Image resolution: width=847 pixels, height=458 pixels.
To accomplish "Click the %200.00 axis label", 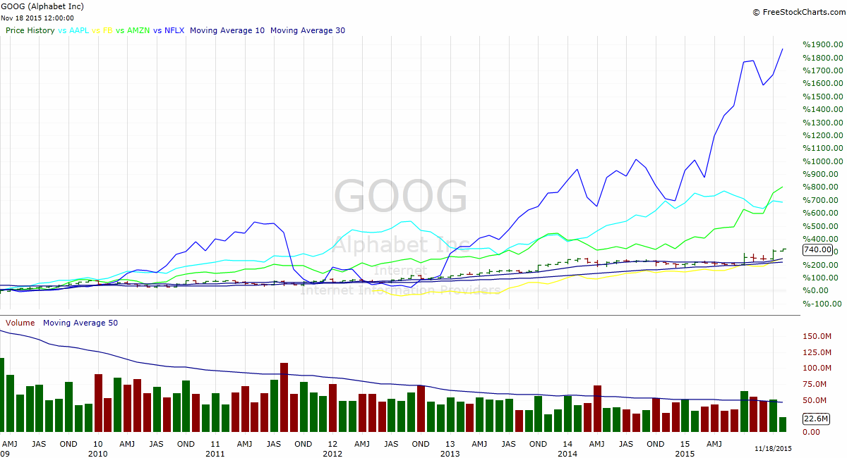I will click(820, 264).
